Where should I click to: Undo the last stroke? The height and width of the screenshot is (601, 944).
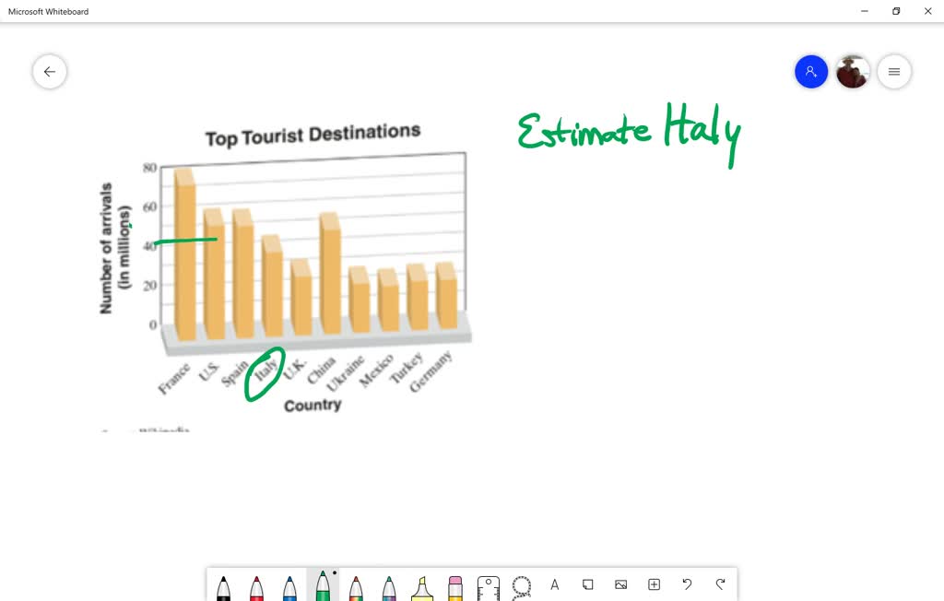687,584
